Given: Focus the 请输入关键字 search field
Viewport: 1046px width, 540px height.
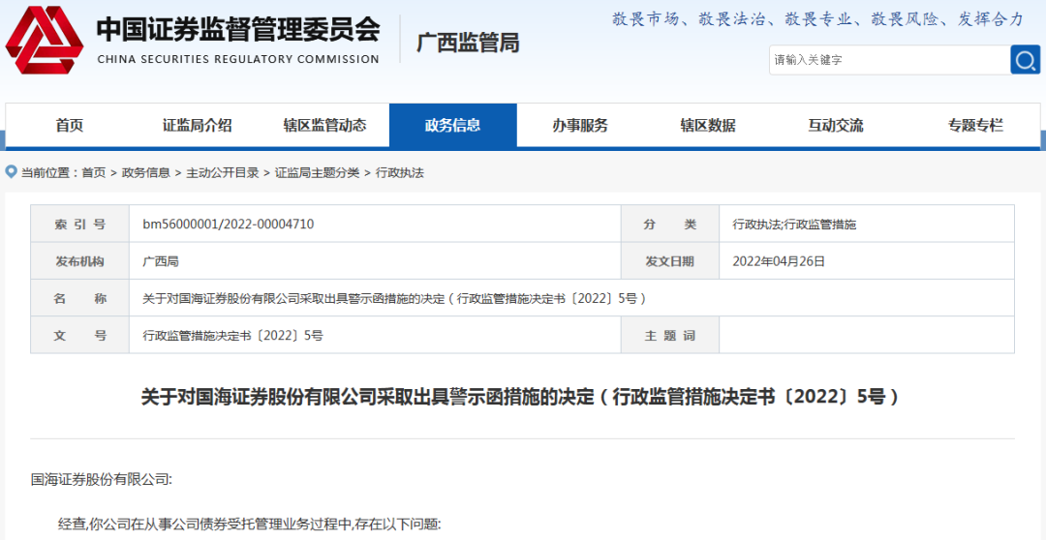Looking at the screenshot, I should (x=890, y=60).
